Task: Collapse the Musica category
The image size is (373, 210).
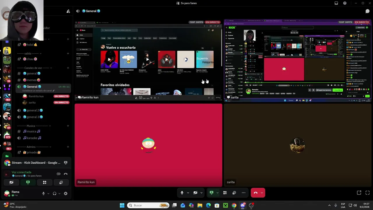Action: (34, 126)
